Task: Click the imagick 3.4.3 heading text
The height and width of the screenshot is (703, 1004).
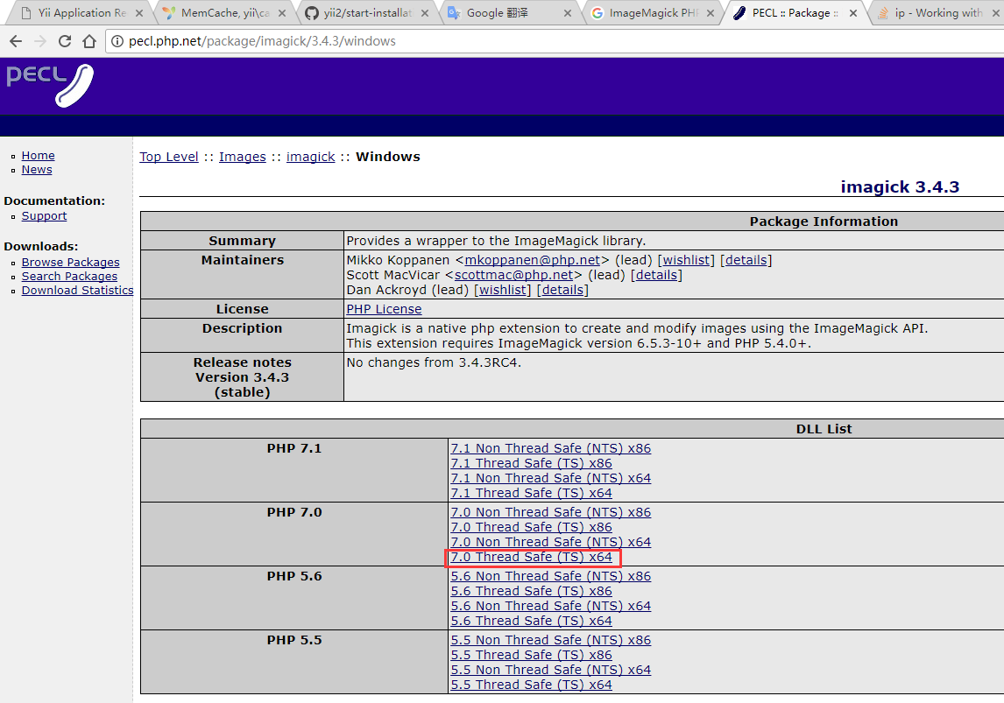Action: pos(900,186)
